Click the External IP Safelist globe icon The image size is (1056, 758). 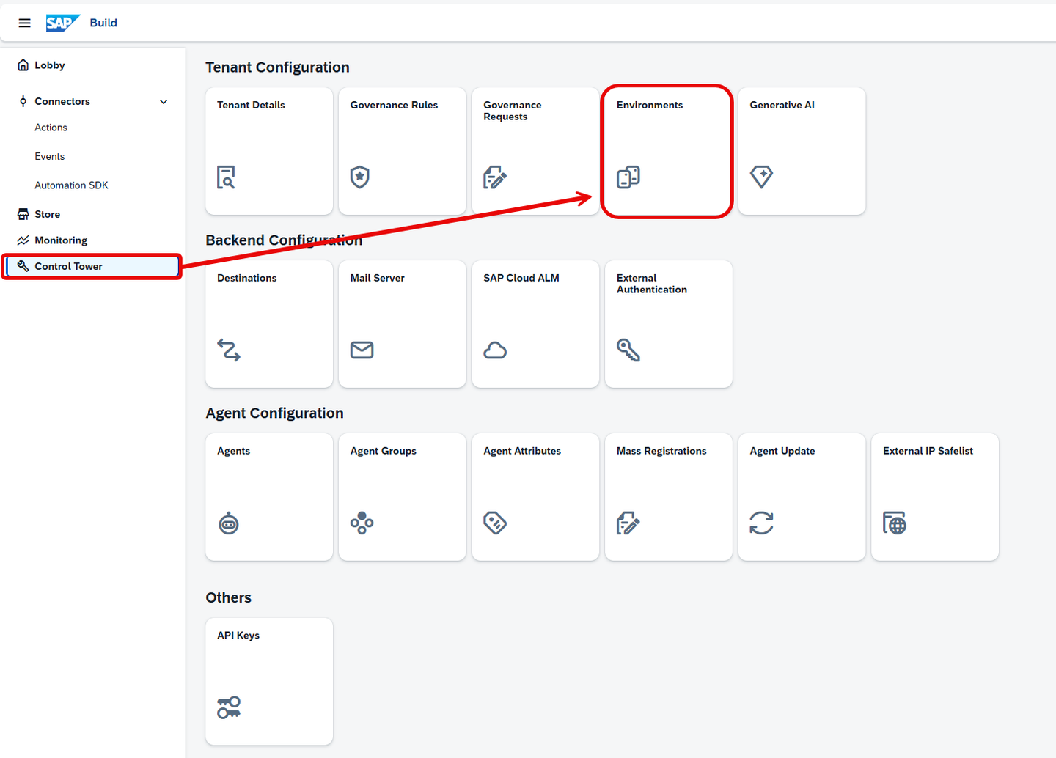(895, 523)
